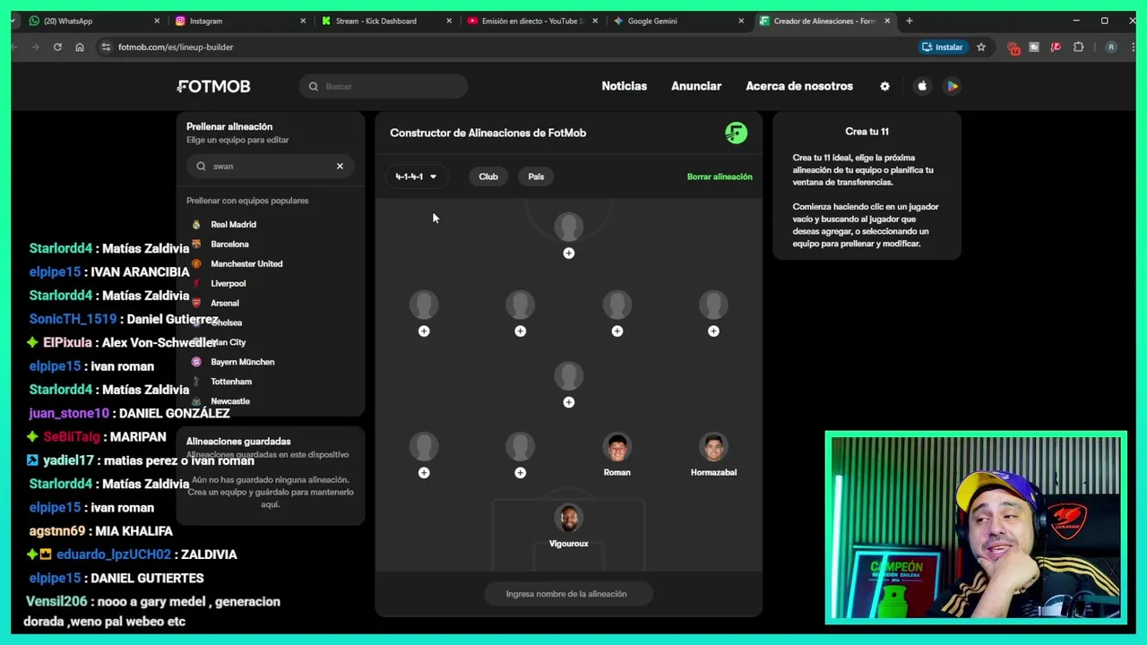Select goalkeeper Vigouroux avatar

pyautogui.click(x=568, y=519)
